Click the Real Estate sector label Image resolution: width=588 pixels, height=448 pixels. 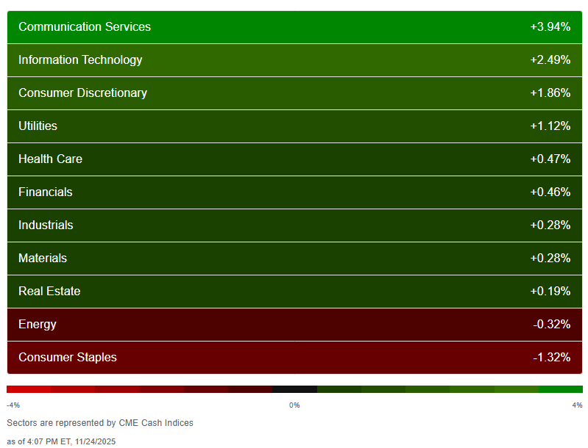(x=49, y=291)
